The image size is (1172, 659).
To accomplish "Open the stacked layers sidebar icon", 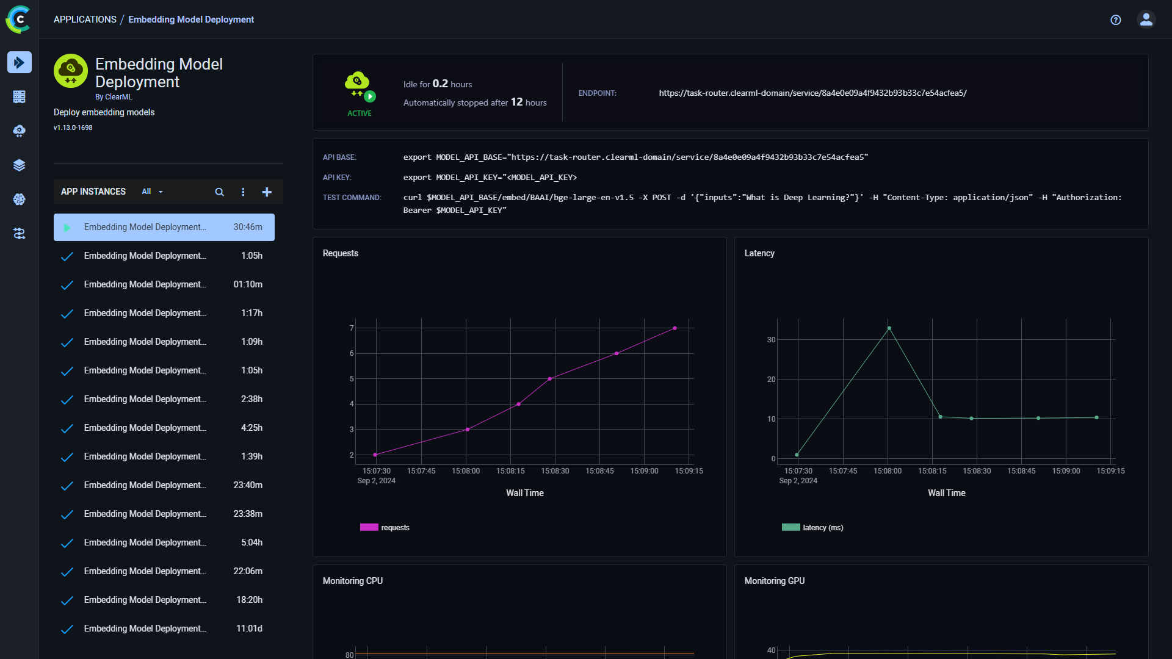I will 20,165.
